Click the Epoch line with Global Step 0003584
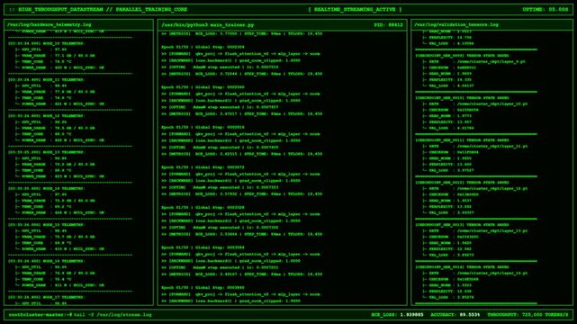The height and width of the screenshot is (324, 577). click(203, 247)
